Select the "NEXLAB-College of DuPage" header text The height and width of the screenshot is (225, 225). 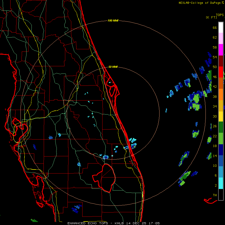coord(199,3)
